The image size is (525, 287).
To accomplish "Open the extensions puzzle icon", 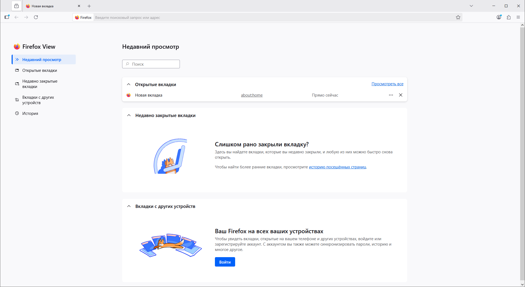I will (509, 17).
